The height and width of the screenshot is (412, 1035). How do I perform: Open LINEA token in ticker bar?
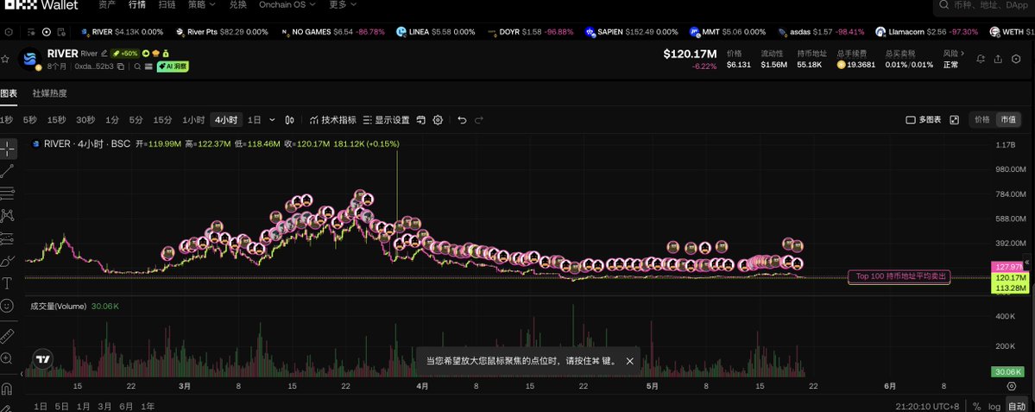[435, 32]
